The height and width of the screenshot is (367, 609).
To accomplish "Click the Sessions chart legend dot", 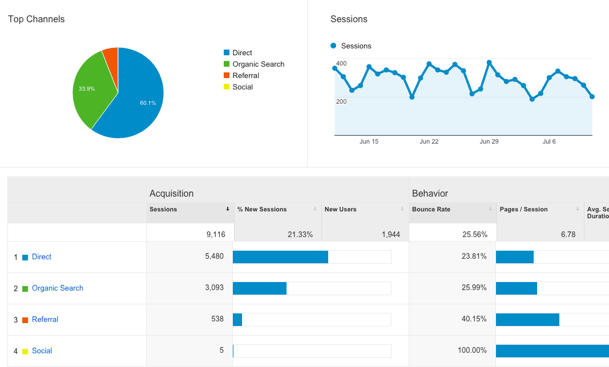I will (x=333, y=46).
